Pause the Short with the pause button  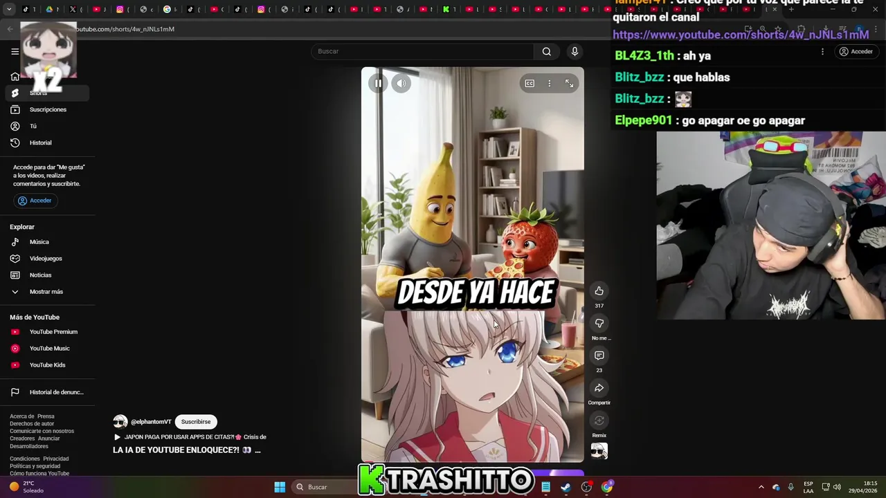378,84
